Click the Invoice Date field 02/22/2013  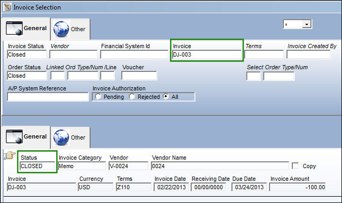[171, 187]
